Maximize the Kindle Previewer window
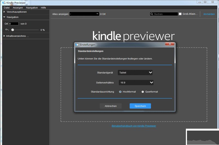 (x=205, y=2)
